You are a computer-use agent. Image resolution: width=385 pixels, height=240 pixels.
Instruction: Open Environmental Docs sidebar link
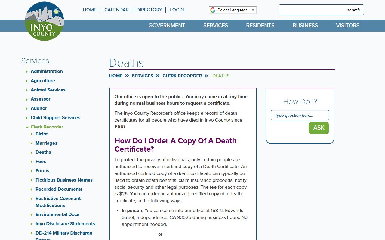point(57,214)
